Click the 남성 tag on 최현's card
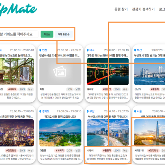Image resolution: width=165 pixels, height=165 pixels. [x=78, y=89]
